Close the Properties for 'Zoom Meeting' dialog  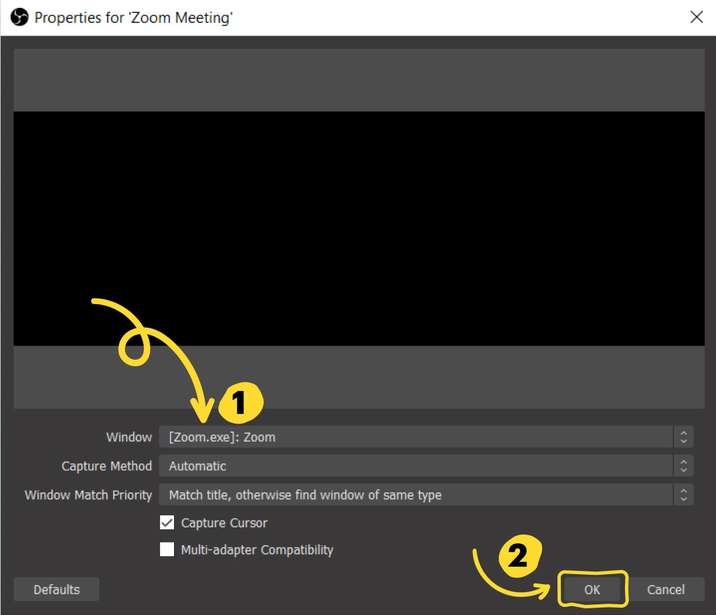(x=697, y=17)
